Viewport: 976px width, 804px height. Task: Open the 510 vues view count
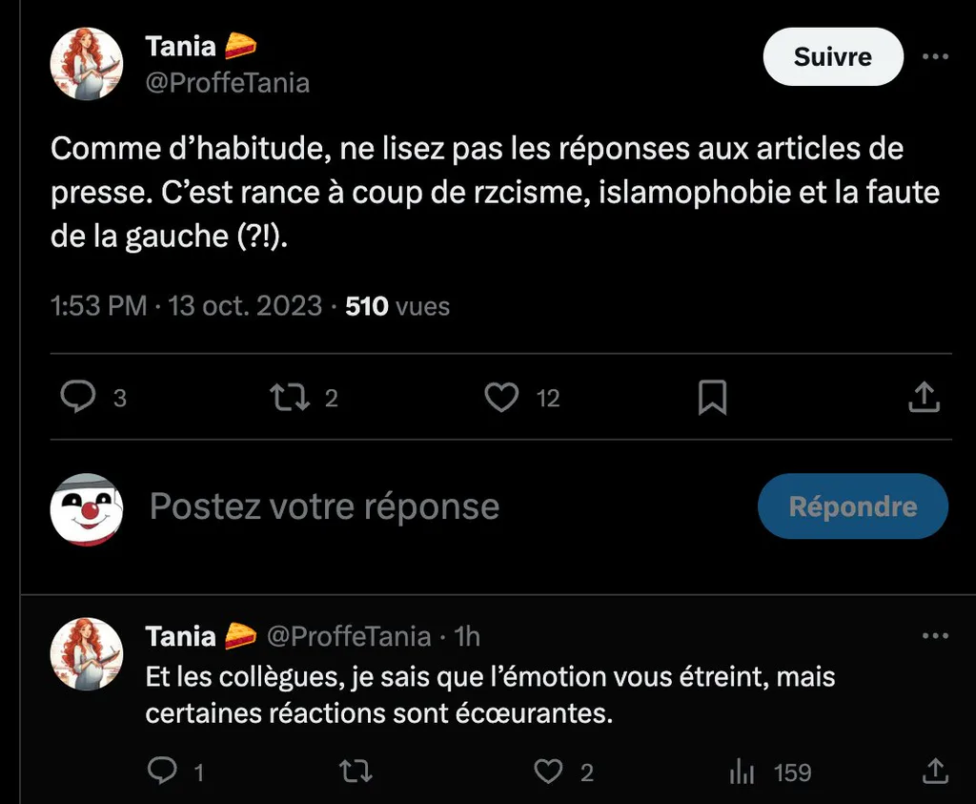397,306
